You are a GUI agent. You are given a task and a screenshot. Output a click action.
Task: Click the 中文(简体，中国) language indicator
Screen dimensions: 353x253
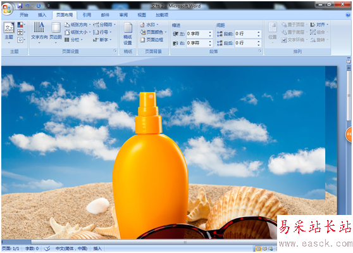point(71,249)
